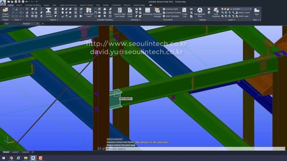287x161 pixels.
Task: Click the Match Layer button
Action: [242, 16]
